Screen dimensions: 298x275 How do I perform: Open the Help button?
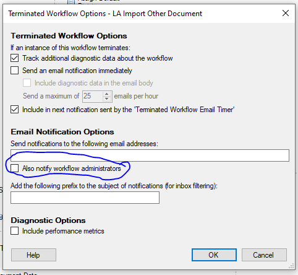tap(33, 255)
